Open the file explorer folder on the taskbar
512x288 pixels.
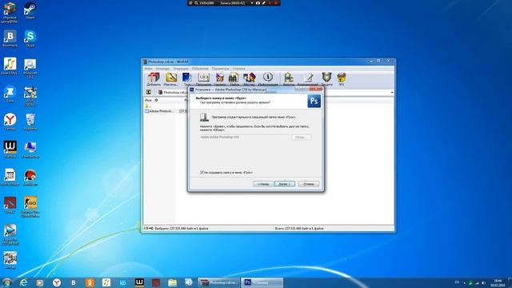[172, 282]
